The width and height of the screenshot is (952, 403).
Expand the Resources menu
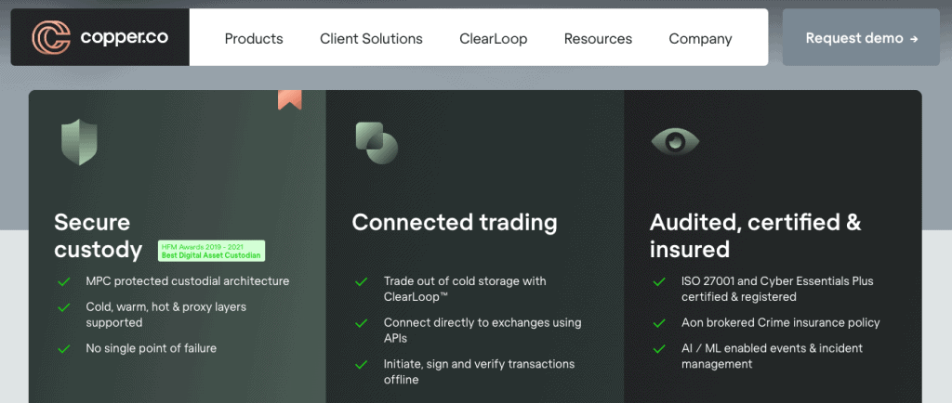598,39
